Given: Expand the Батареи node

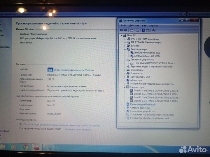Looking at the screenshot, I should coord(125,46).
